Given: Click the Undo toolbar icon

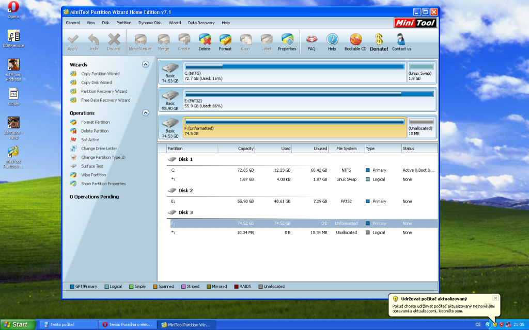Looking at the screenshot, I should [x=93, y=40].
